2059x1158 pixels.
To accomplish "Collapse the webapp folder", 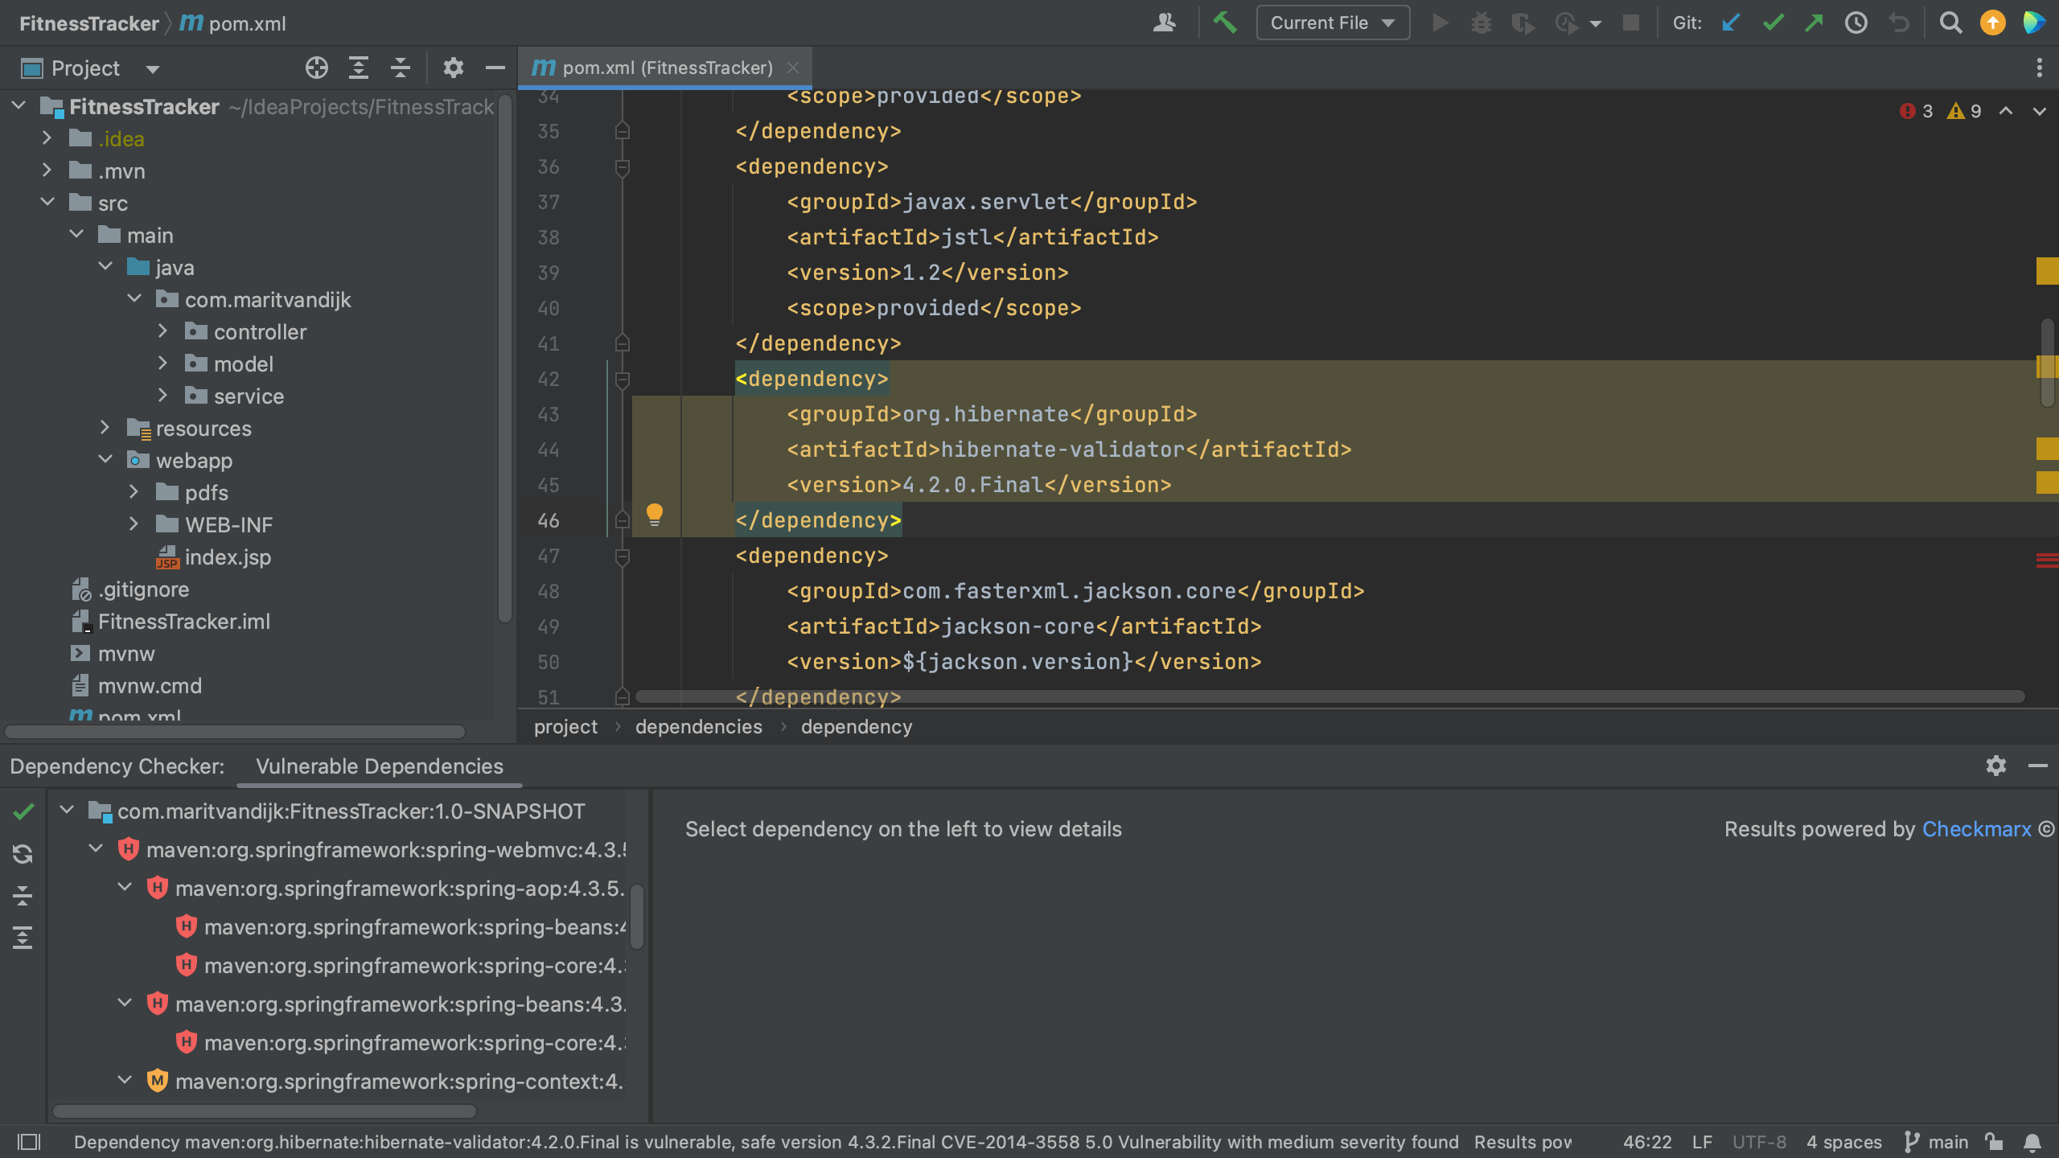I will tap(105, 459).
